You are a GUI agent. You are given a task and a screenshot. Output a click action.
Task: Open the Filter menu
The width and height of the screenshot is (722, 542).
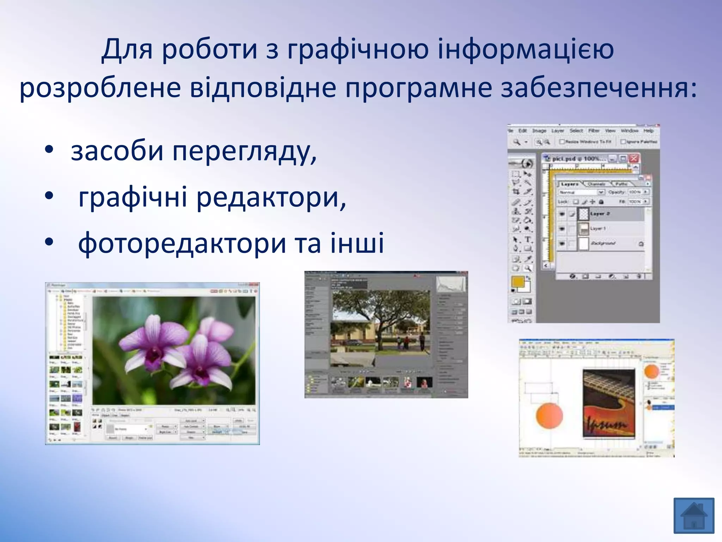click(x=594, y=131)
